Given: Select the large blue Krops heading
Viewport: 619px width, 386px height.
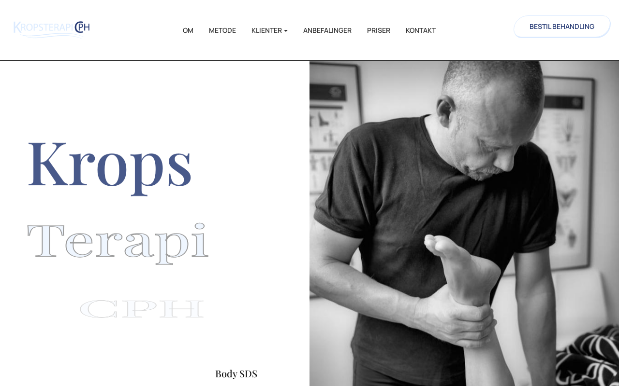Looking at the screenshot, I should [x=110, y=165].
